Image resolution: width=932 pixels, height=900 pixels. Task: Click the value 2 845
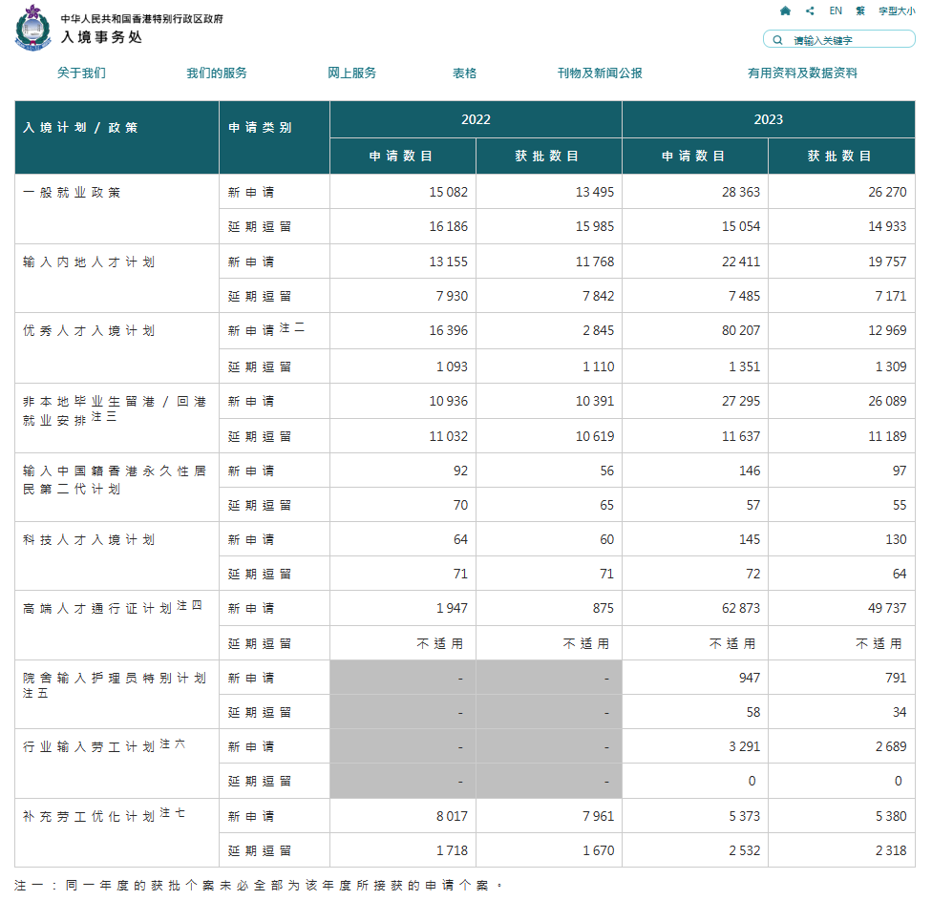pyautogui.click(x=598, y=331)
